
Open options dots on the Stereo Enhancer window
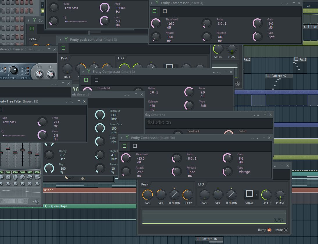pyautogui.click(x=40, y=49)
